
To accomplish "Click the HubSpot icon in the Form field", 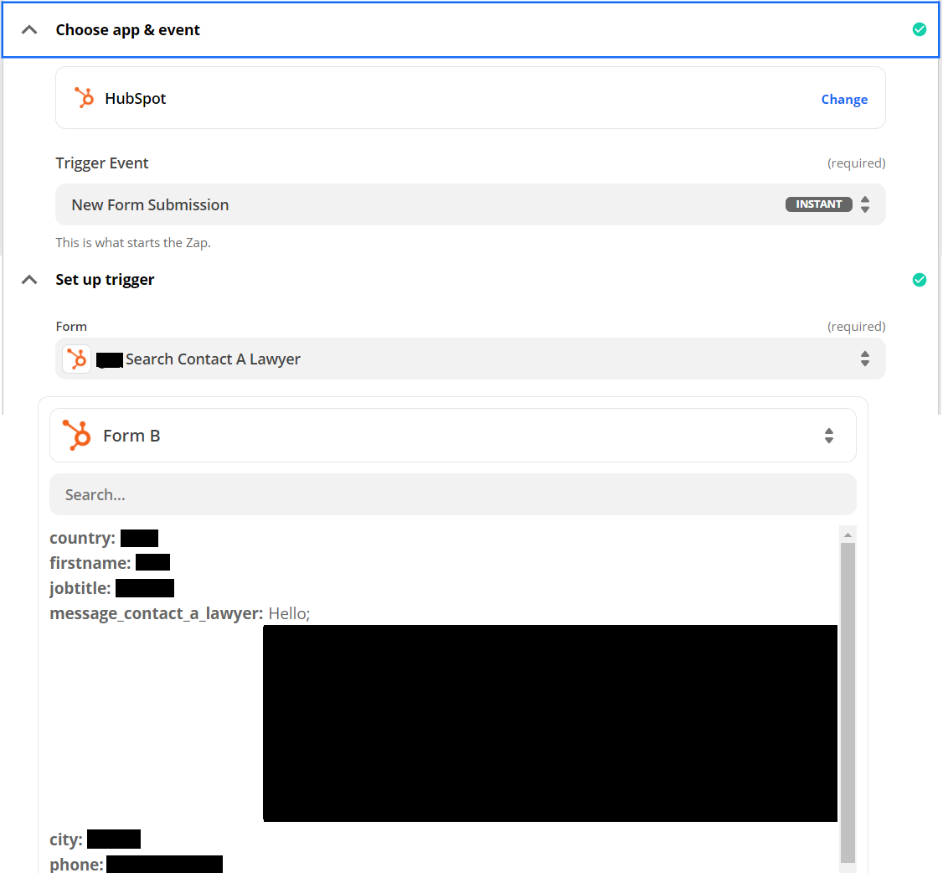I will point(77,359).
